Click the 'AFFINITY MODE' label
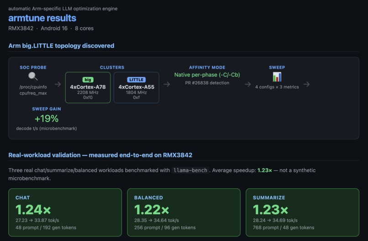The width and height of the screenshot is (368, 241). pyautogui.click(x=207, y=68)
